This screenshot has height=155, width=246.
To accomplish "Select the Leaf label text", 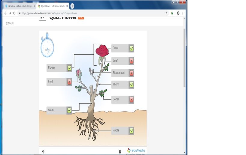I will coord(115,61).
